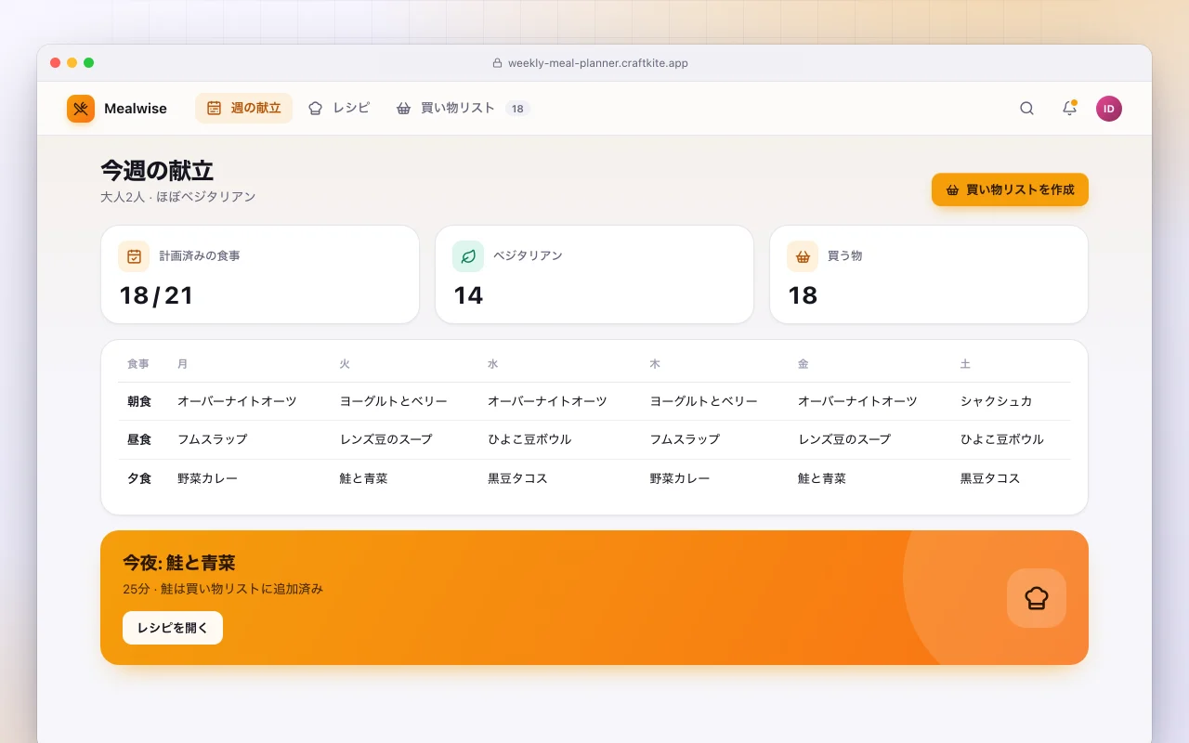Open the notifications bell icon

(x=1069, y=109)
